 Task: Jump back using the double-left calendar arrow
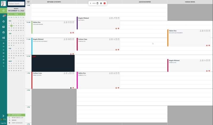pyautogui.click(x=8, y=14)
